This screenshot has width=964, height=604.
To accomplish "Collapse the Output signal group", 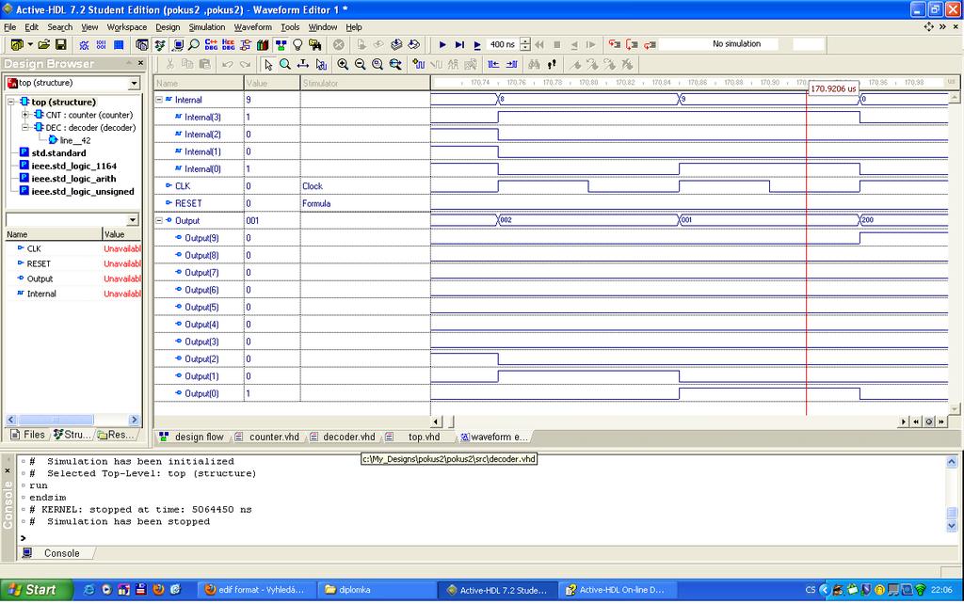I will [x=158, y=220].
